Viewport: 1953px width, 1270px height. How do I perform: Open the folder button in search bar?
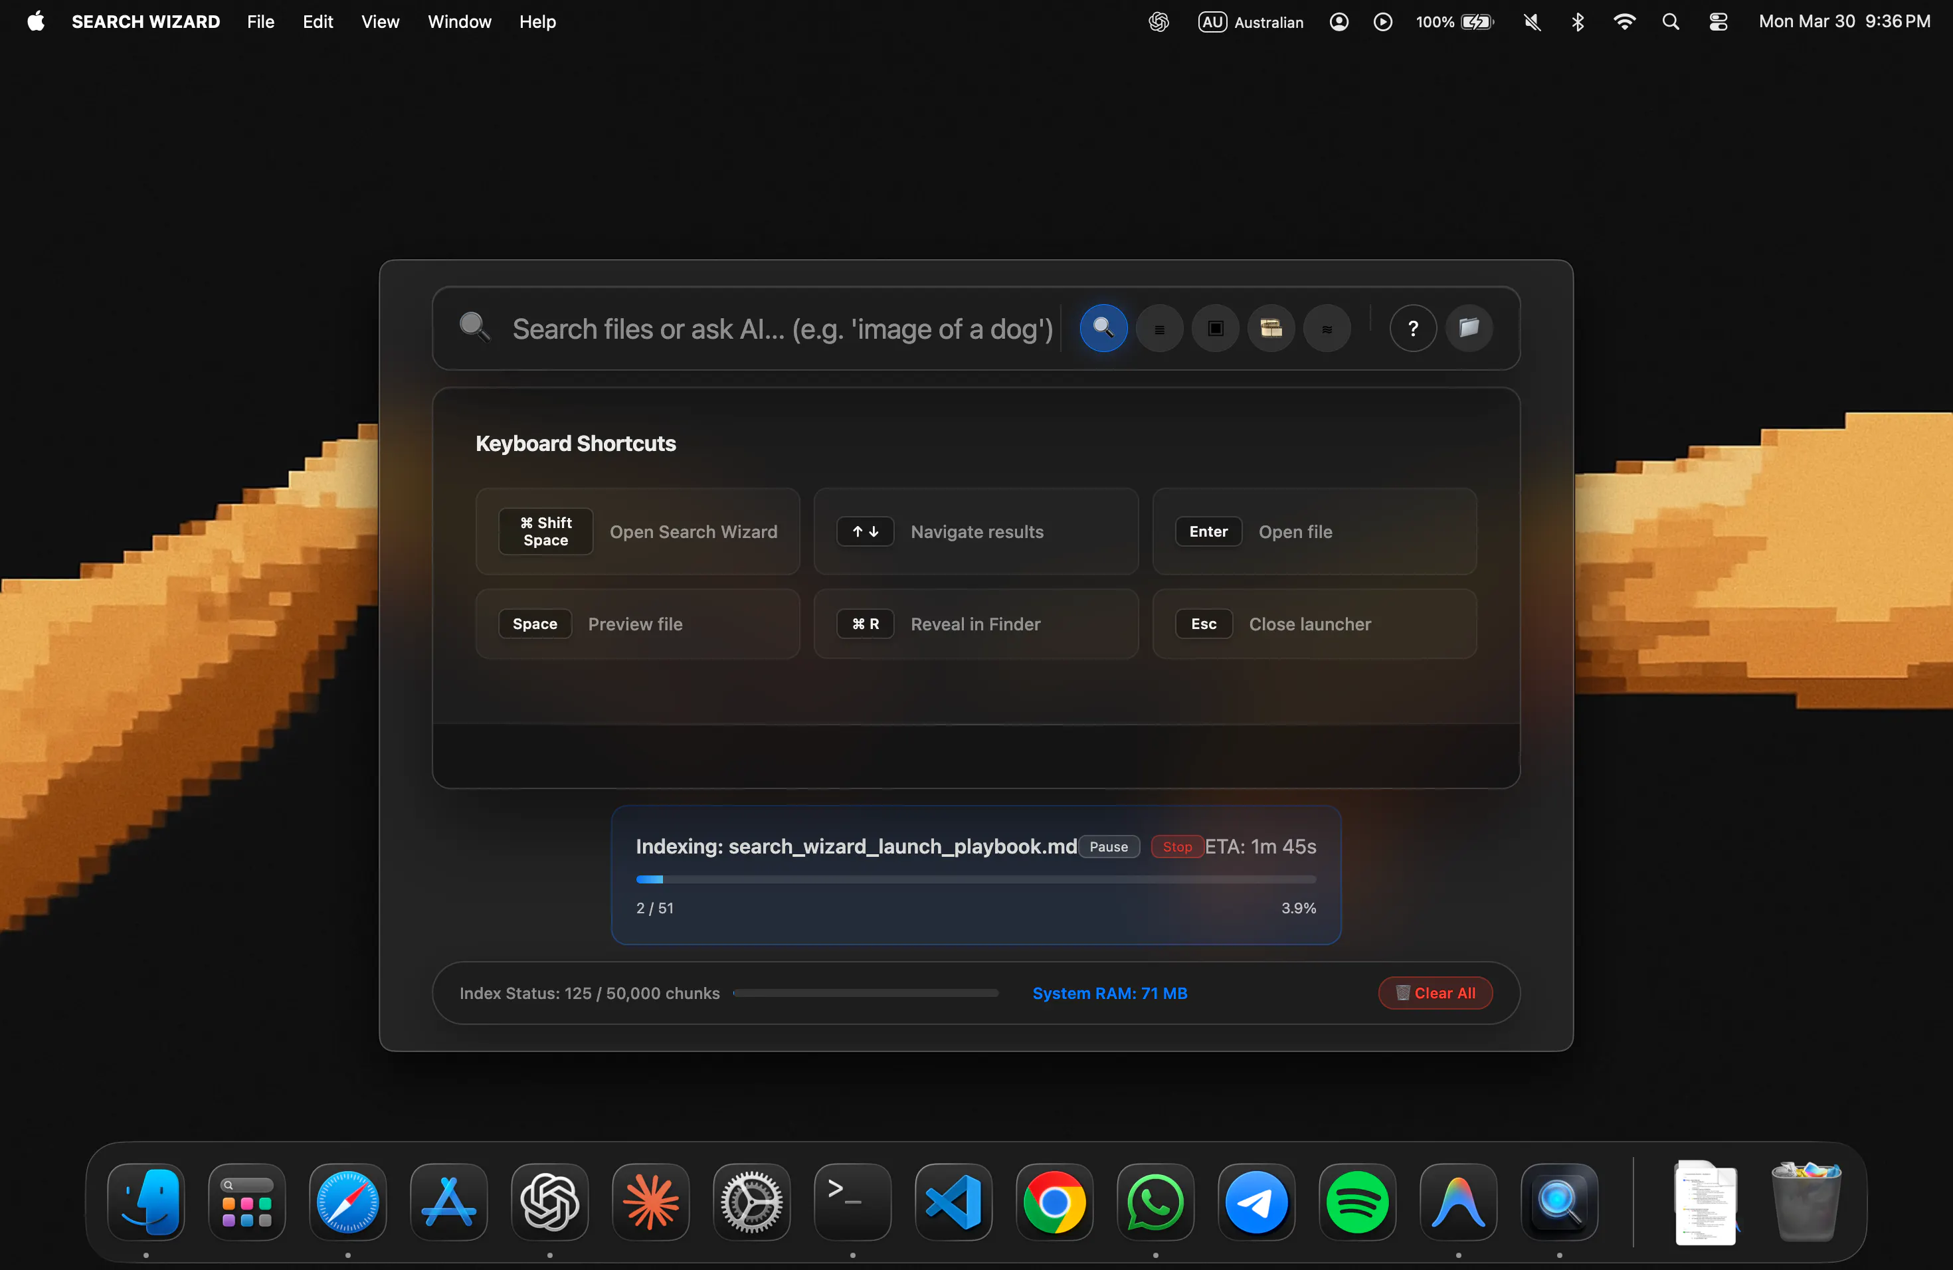pos(1469,328)
